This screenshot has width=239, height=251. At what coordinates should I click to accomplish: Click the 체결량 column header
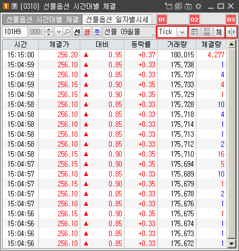pyautogui.click(x=211, y=44)
